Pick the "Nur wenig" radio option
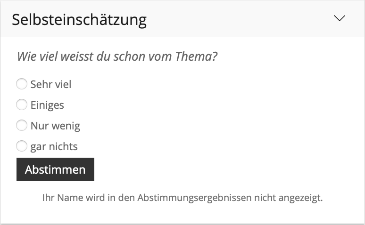The image size is (365, 225). [x=22, y=126]
